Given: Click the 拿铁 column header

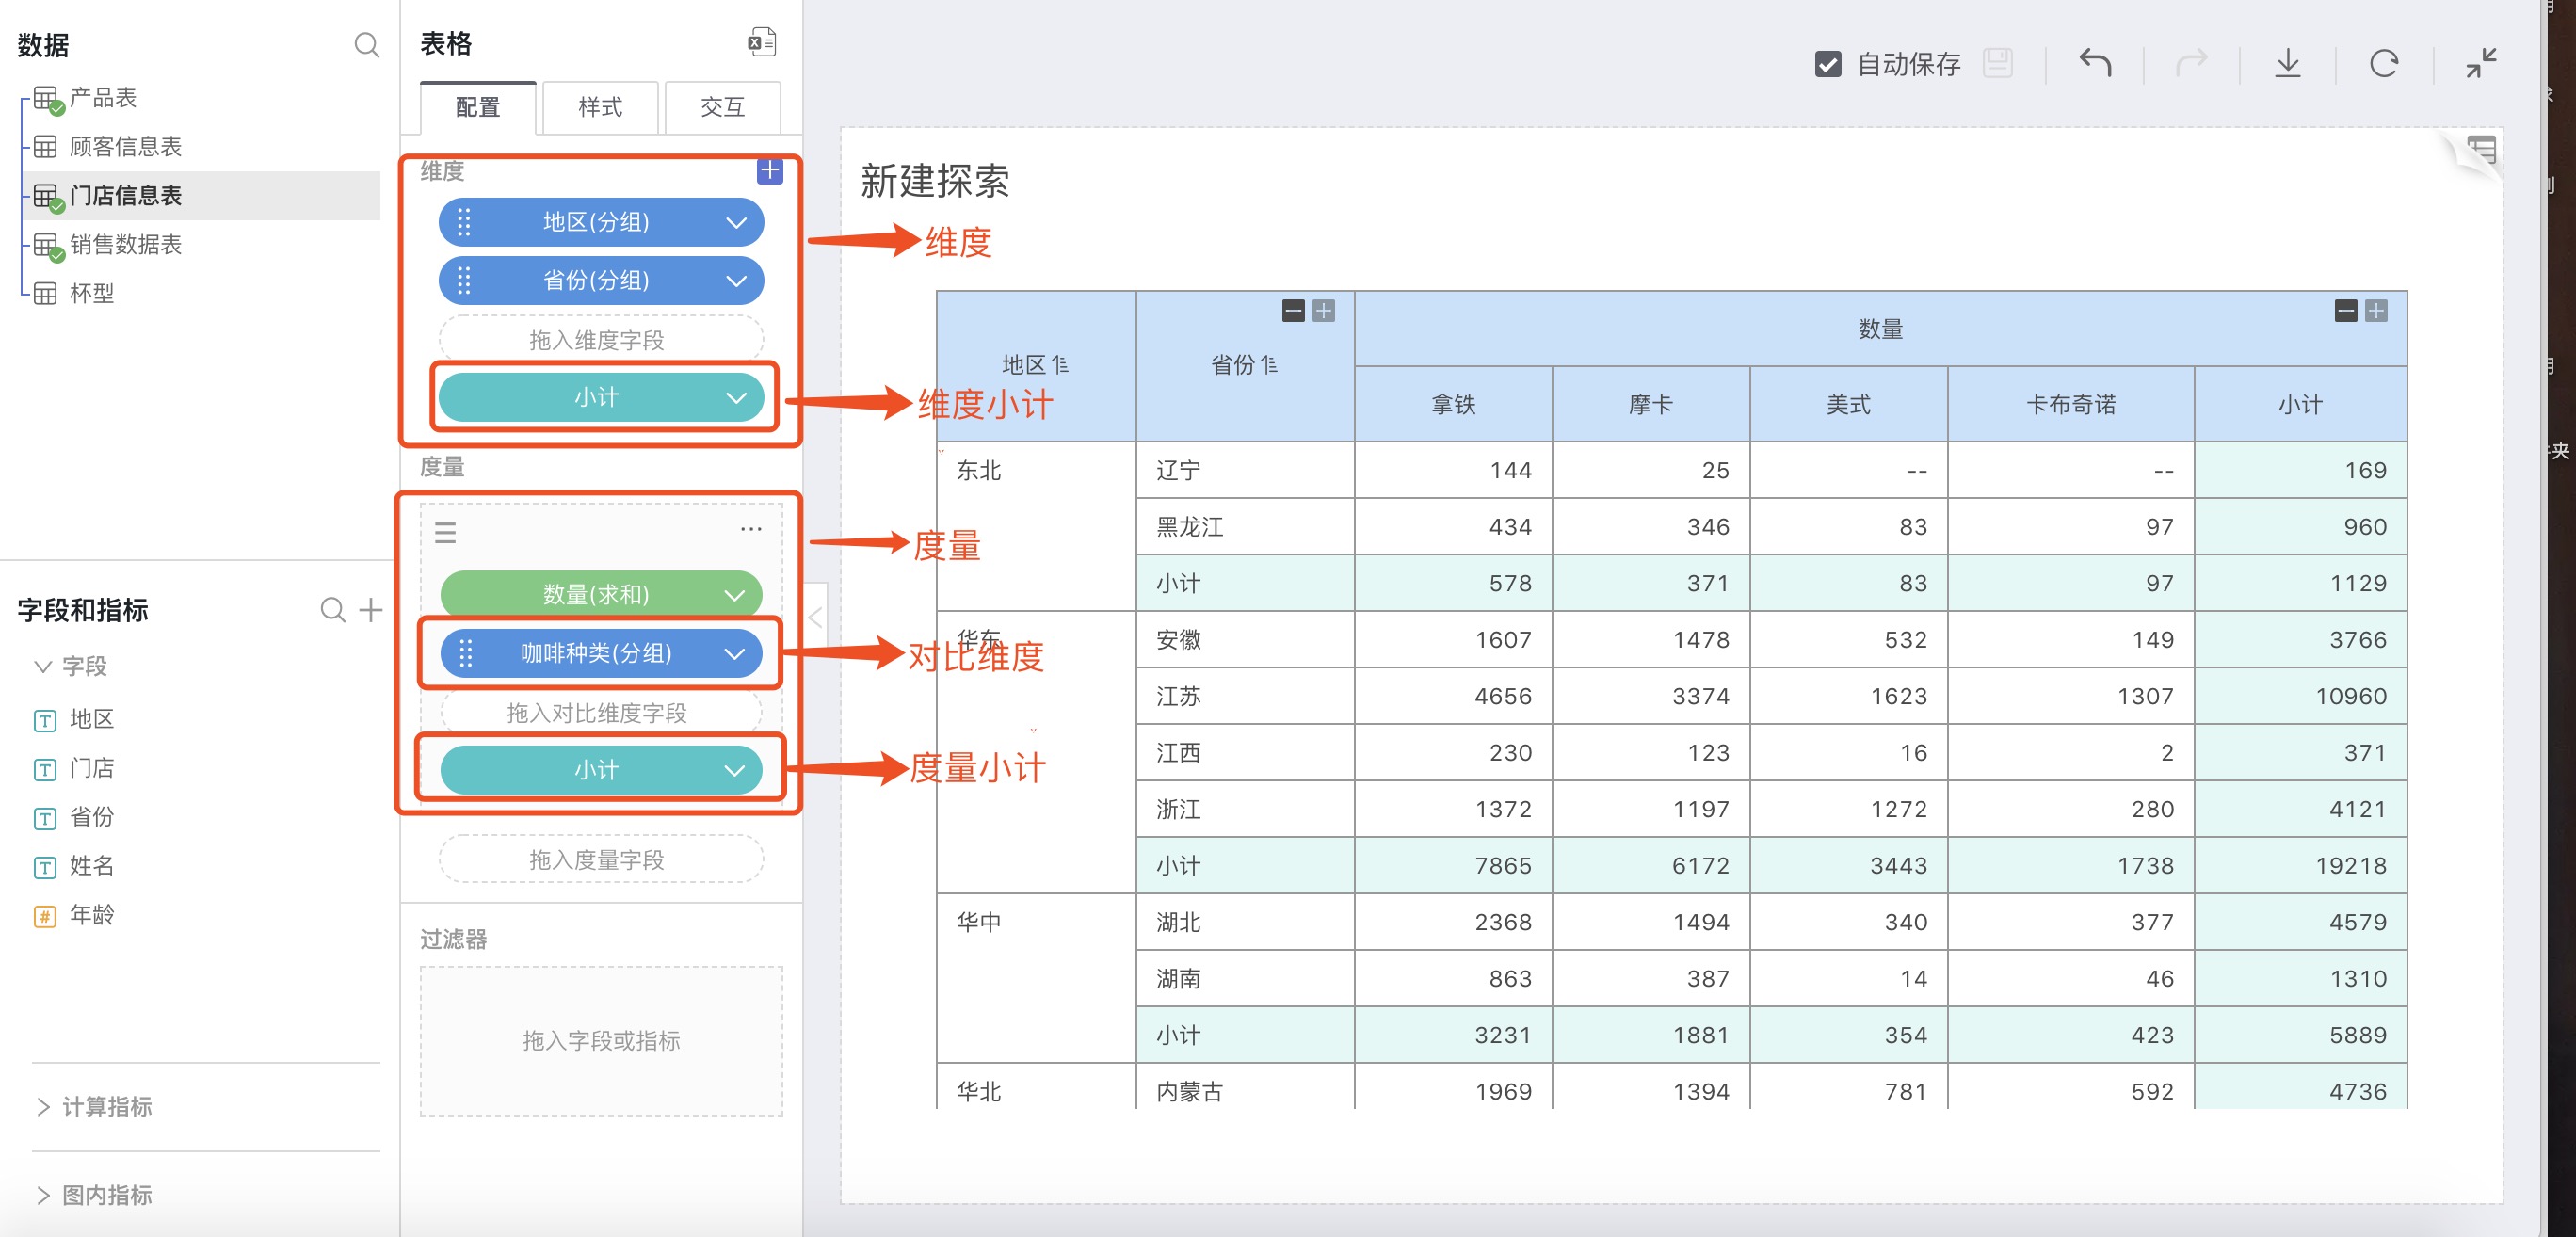Looking at the screenshot, I should 1453,404.
